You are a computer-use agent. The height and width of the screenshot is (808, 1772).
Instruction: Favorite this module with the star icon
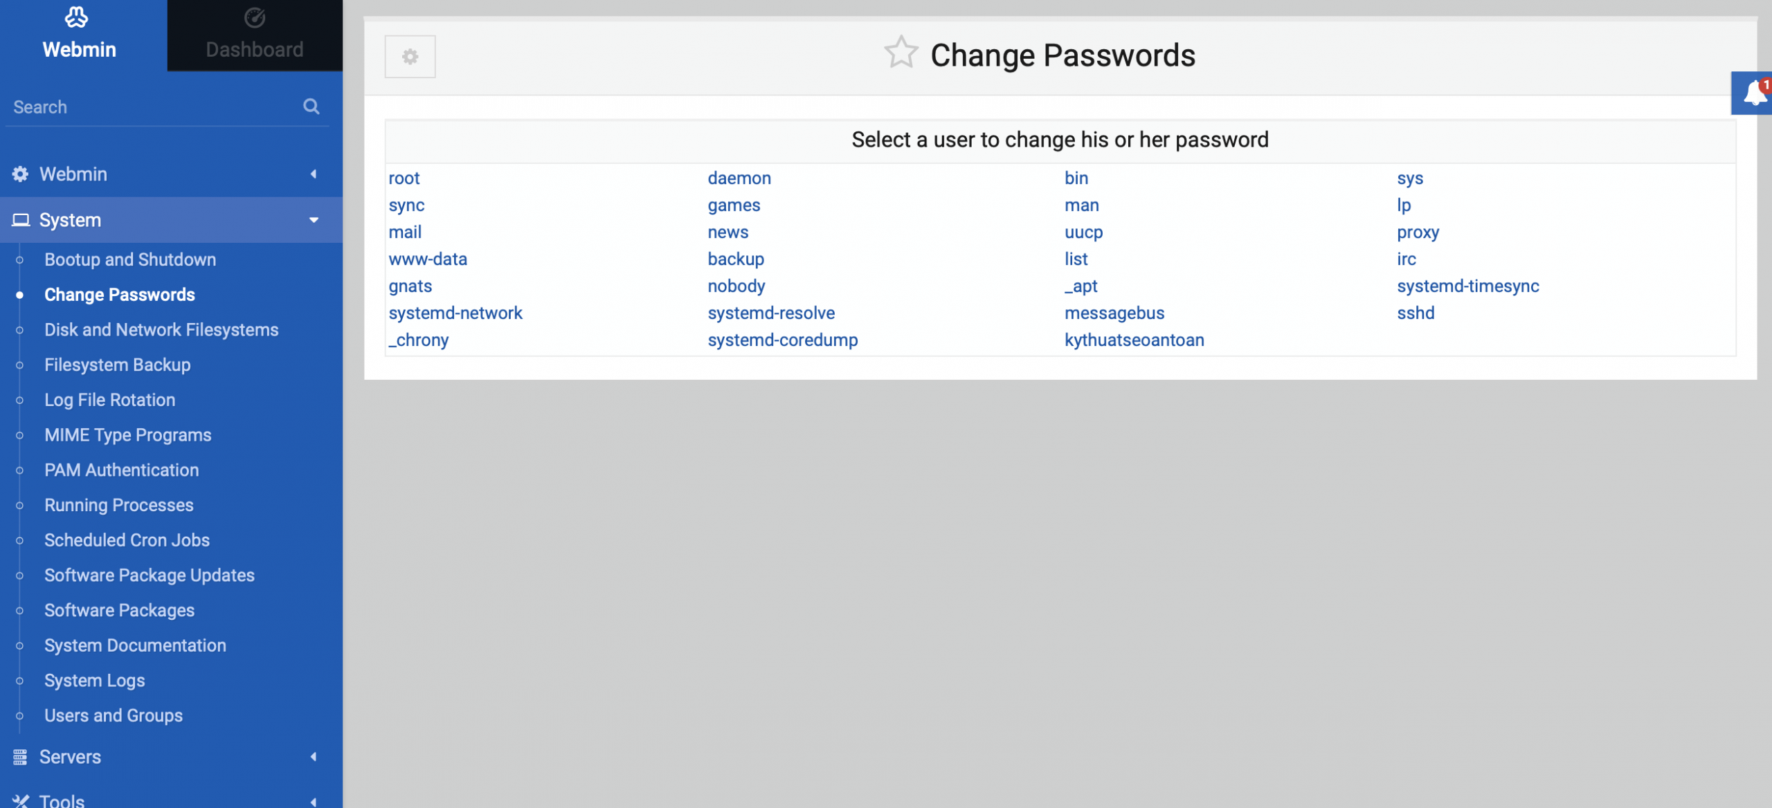(x=901, y=53)
